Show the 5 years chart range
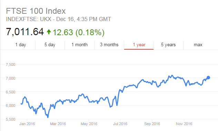Screen dimensions: 218x131 (168, 45)
